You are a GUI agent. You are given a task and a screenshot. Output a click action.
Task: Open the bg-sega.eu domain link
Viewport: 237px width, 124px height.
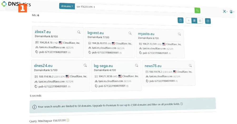coord(103,66)
